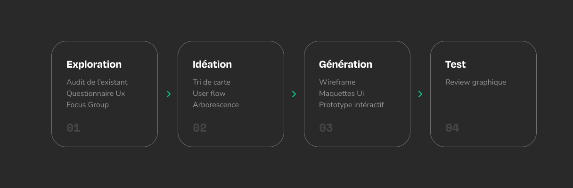The image size is (573, 188).
Task: Click the green arrow after Exploration card
Action: click(x=168, y=94)
